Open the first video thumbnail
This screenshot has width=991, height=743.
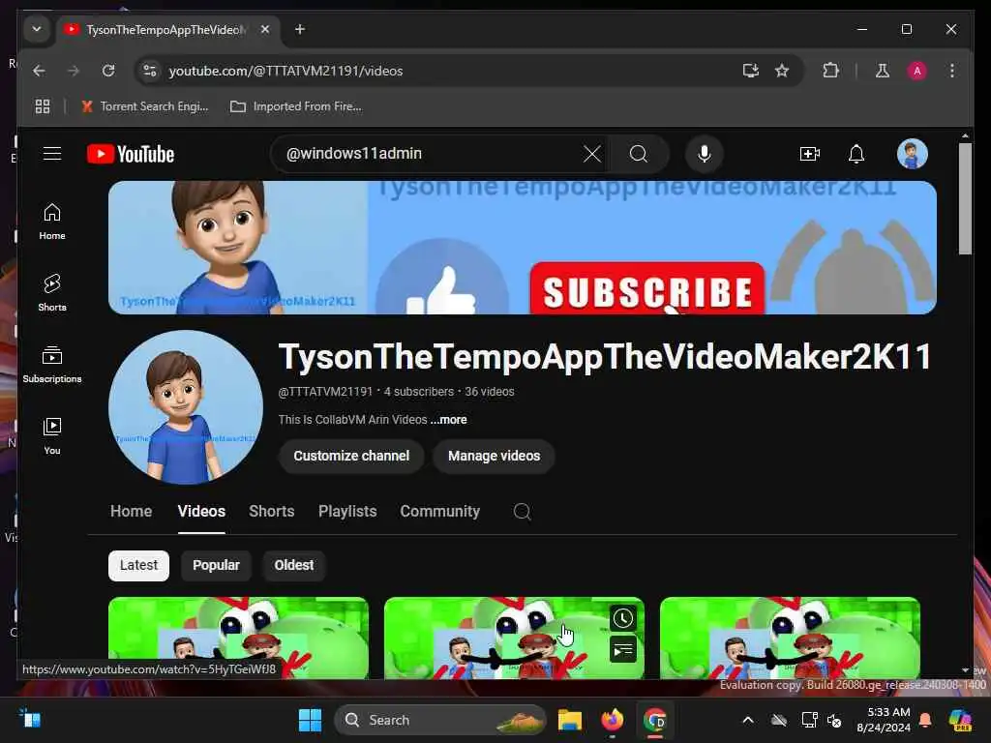[x=238, y=639]
